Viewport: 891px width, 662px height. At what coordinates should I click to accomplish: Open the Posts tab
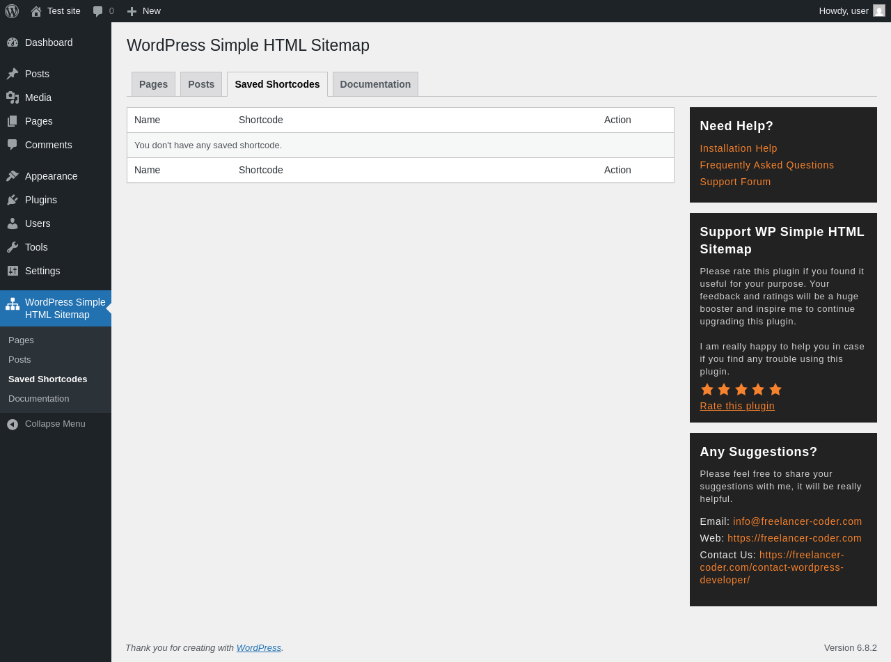tap(201, 84)
